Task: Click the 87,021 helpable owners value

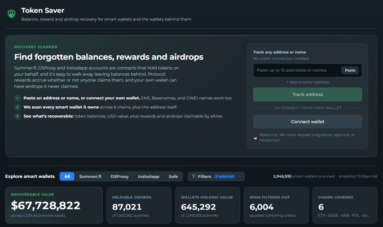Action: point(127,207)
